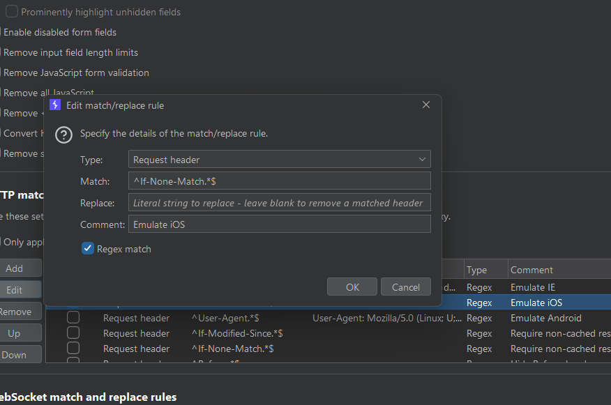Click WebSocket match and replace rules heading
611x405 pixels.
click(89, 397)
